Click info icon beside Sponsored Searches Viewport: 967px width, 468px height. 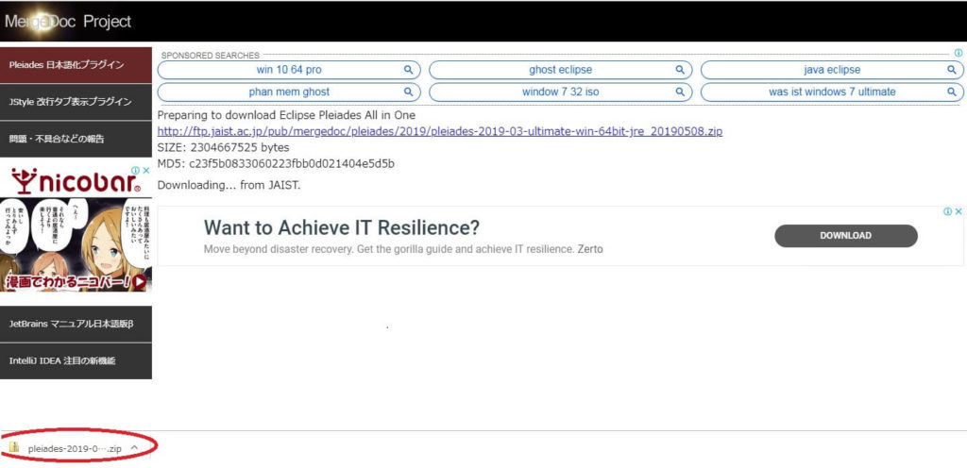coord(959,54)
